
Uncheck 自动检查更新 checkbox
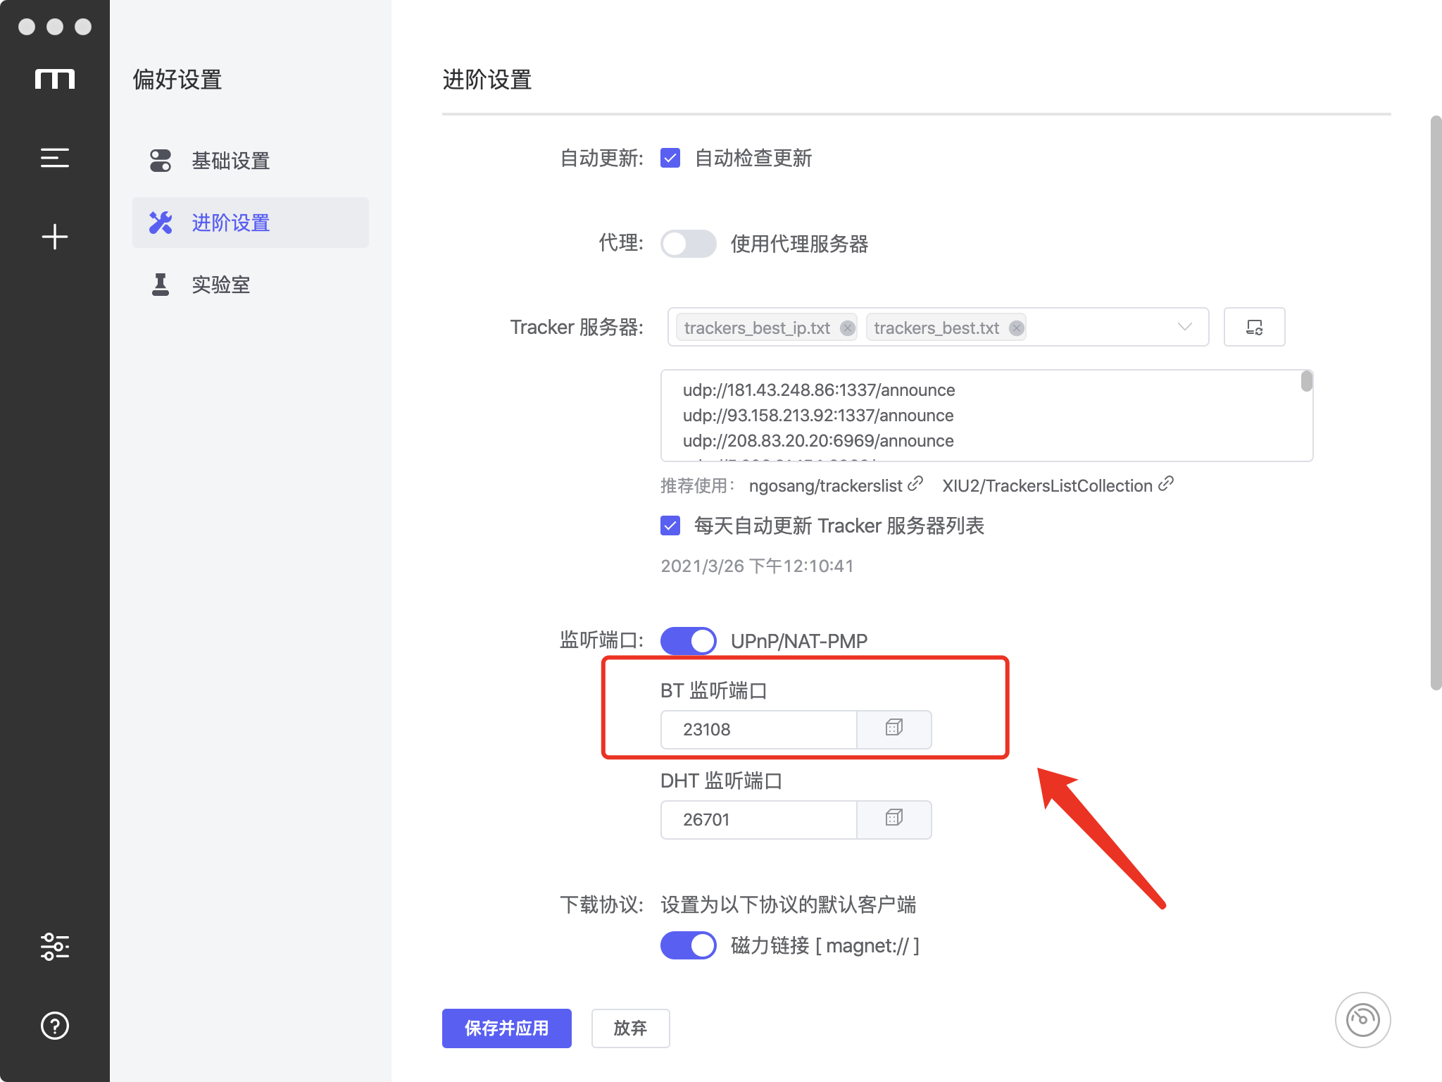pos(670,158)
